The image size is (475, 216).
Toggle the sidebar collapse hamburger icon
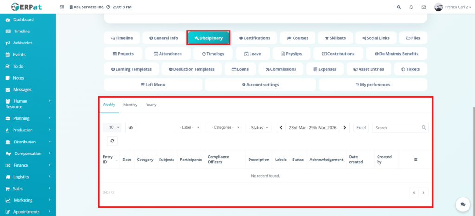(x=62, y=7)
